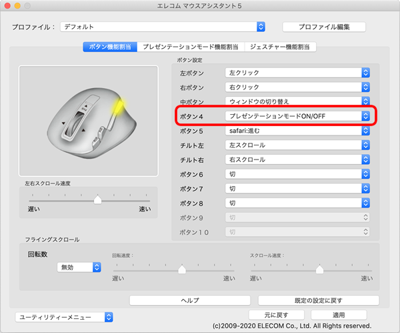Open the ボタン5 dropdown showing safari:進む
This screenshot has height=333, width=400.
click(297, 131)
